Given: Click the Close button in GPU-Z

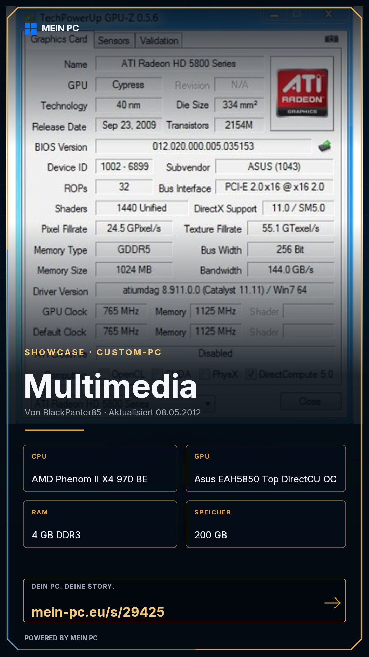Looking at the screenshot, I should point(310,401).
